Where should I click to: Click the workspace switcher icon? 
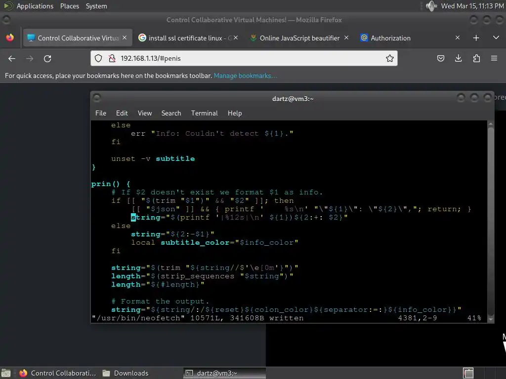click(468, 373)
